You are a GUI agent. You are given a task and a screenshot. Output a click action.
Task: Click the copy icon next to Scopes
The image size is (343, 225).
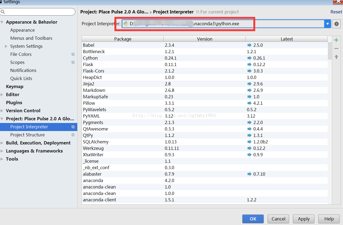[x=73, y=62]
